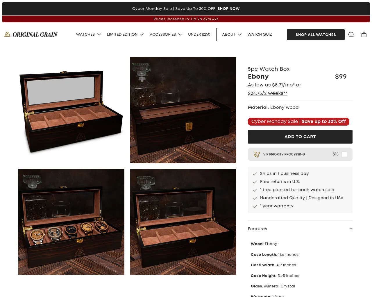
Task: Click the plus icon beside Features
Action: [351, 229]
